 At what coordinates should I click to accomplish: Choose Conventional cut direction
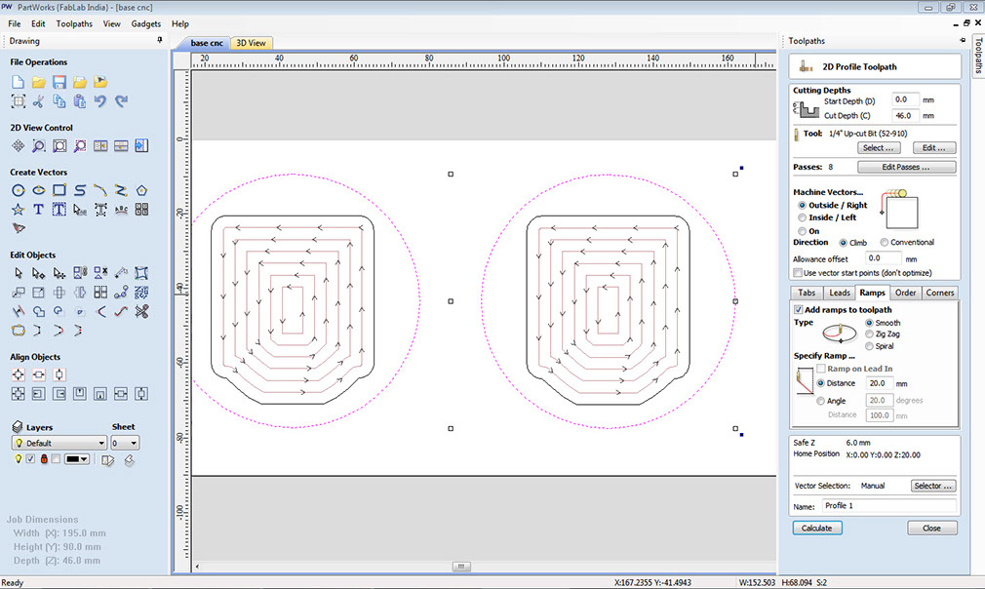click(x=885, y=243)
